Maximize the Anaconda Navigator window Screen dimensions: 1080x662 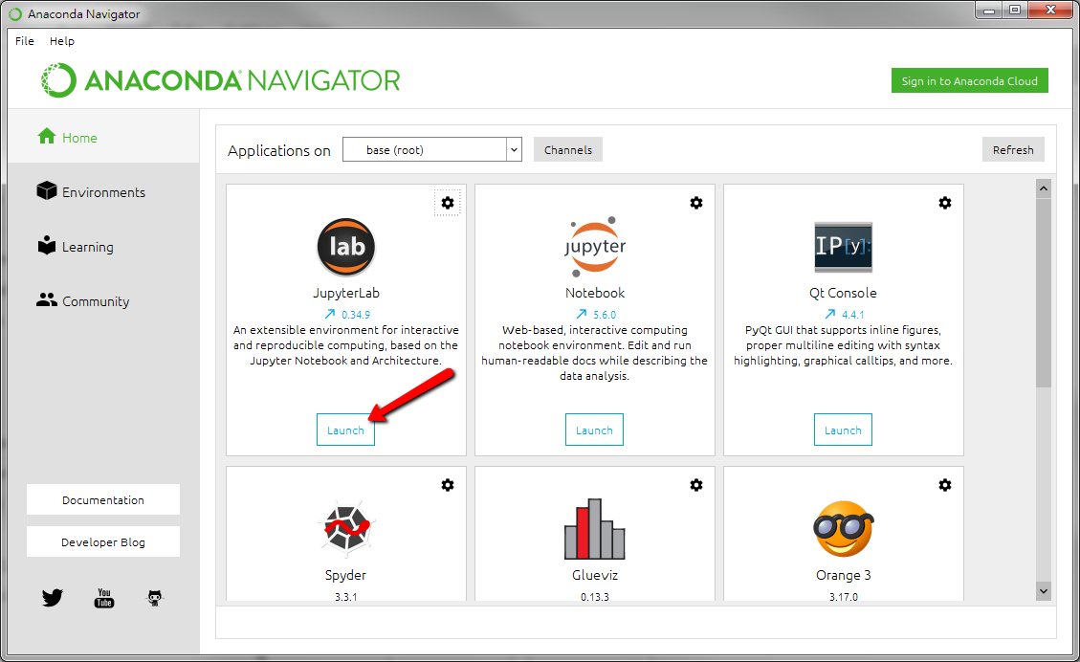[1015, 10]
